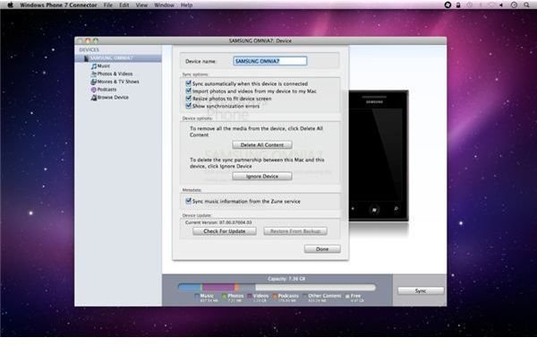Click the Photos legend color swatch
This screenshot has height=346, width=537.
[225, 296]
